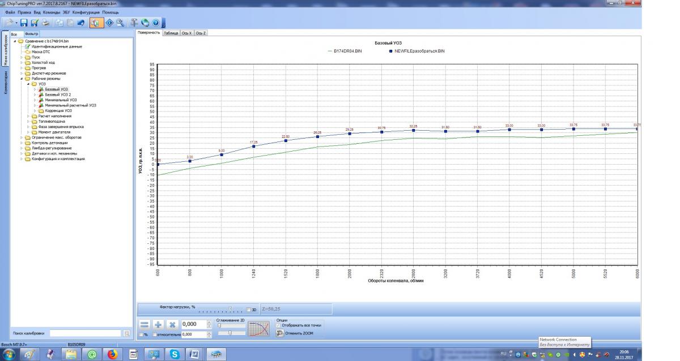
Task: Click the Undo arrow toolbar icon
Action: click(80, 23)
